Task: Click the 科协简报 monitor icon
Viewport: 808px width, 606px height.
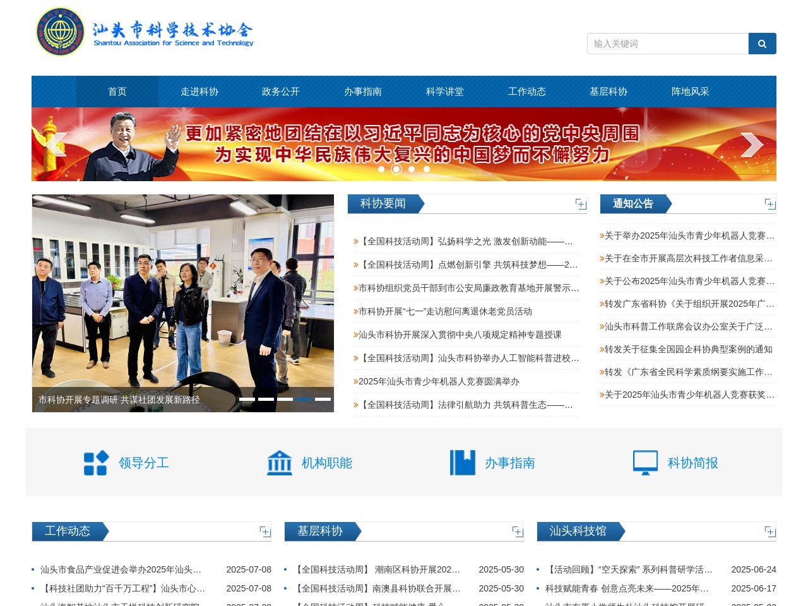Action: (645, 463)
